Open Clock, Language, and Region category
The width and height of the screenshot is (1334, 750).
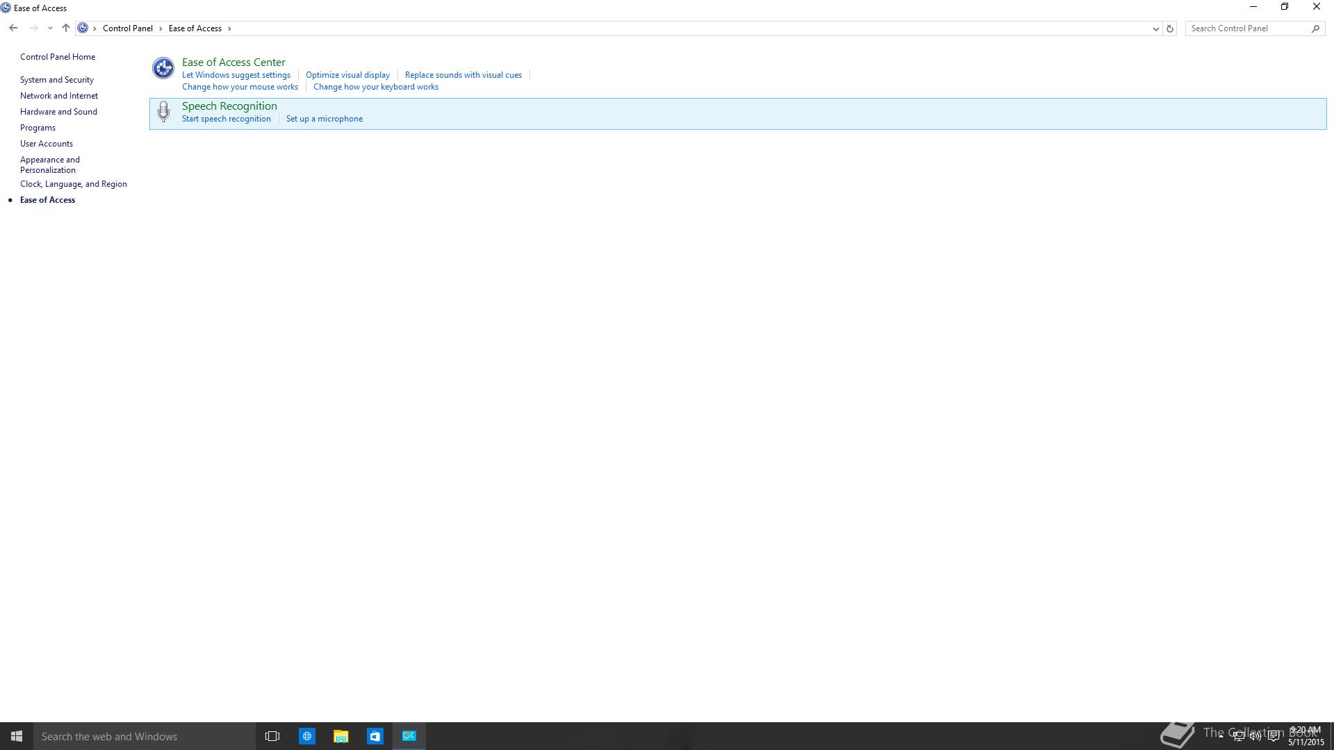pyautogui.click(x=74, y=184)
